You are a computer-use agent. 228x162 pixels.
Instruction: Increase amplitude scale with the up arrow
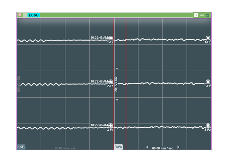pyautogui.click(x=117, y=68)
